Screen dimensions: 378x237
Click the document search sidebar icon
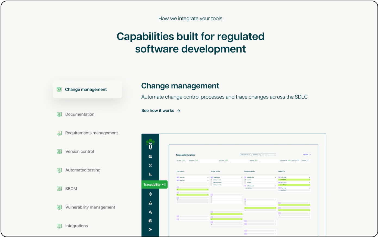(150, 221)
